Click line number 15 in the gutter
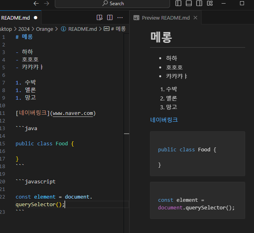This screenshot has height=233, width=254. (x=2, y=144)
